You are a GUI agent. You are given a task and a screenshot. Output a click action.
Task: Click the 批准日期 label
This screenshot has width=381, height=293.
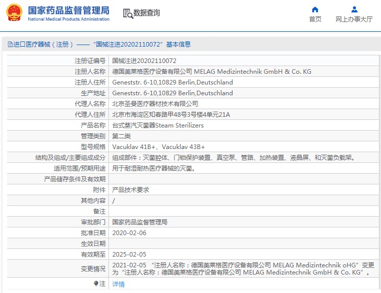[93, 233]
